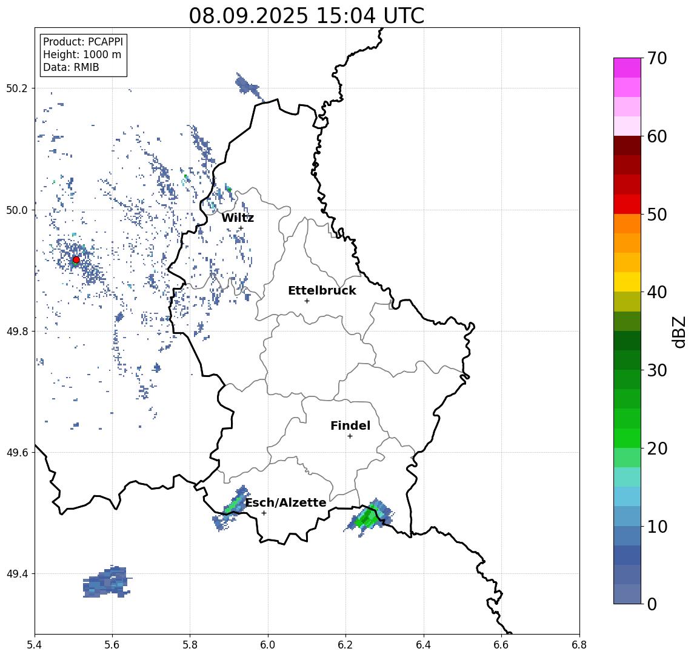This screenshot has height=657, width=694.
Task: Click the 20 tick on colorbar
Action: pos(656,448)
